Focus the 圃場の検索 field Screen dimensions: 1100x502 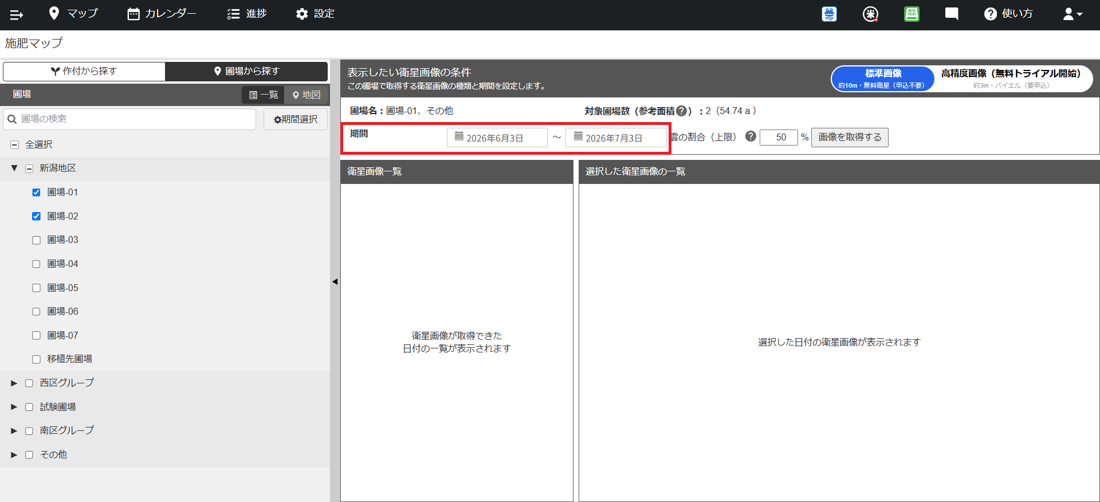click(129, 119)
